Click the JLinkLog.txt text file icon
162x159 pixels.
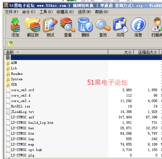click(8, 112)
